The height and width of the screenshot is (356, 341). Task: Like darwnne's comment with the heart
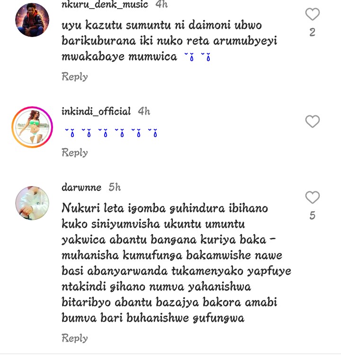(x=313, y=197)
